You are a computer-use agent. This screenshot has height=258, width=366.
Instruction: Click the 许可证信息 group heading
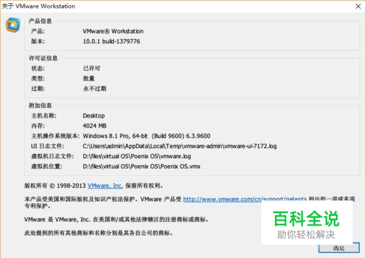tap(43, 58)
